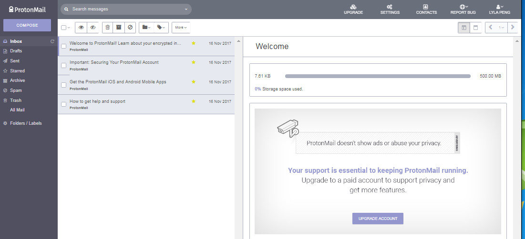
Task: Expand the move-to-folder dropdown
Action: [146, 28]
